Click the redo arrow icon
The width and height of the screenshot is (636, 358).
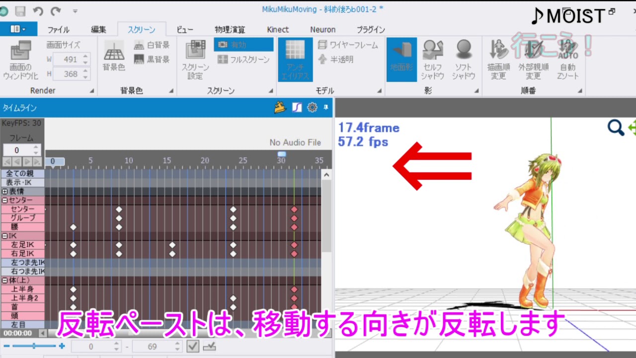point(56,10)
